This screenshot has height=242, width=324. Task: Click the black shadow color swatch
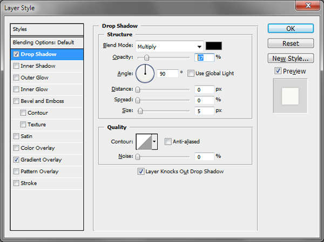(x=214, y=46)
